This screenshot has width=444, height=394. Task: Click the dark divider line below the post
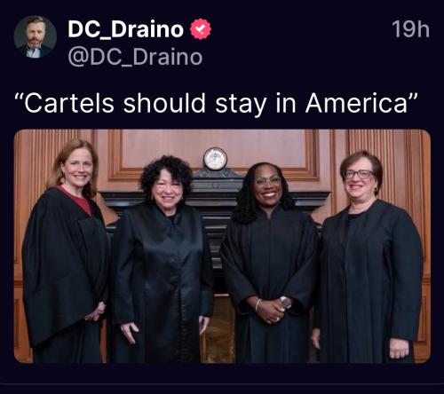(x=222, y=384)
